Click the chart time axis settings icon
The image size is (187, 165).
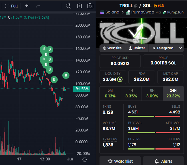point(85,160)
